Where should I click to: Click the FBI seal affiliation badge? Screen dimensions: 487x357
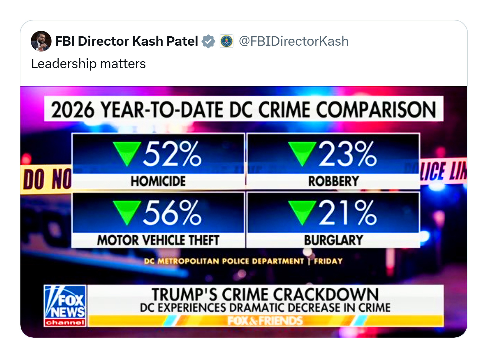(227, 41)
